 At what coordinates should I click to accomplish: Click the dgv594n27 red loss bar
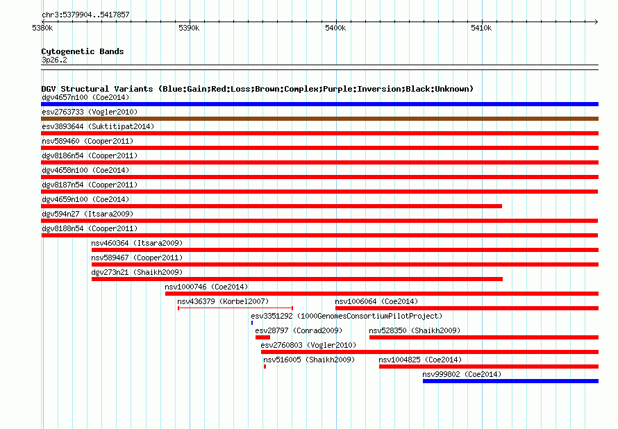(x=319, y=221)
